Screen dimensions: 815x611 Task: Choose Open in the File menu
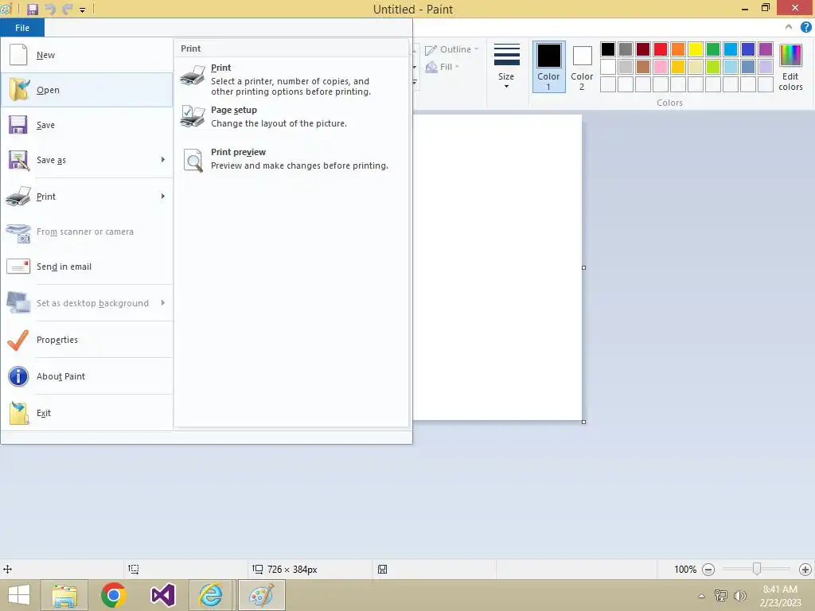click(87, 90)
